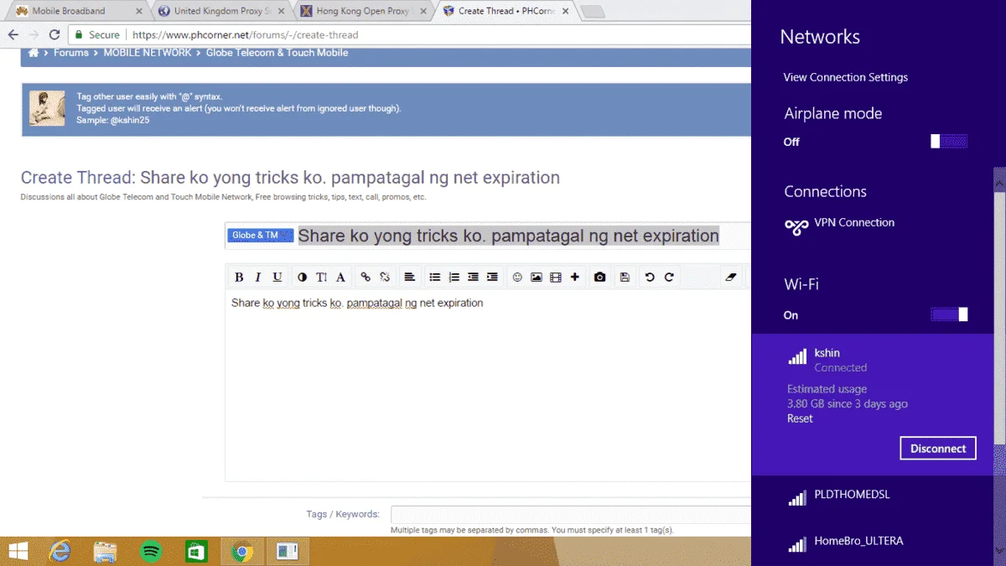Screen dimensions: 1006x566
Task: Remove link with the unlink icon
Action: tap(385, 278)
